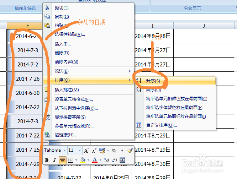The image size is (237, 179).
Task: Select column I header
Action: click(153, 26)
